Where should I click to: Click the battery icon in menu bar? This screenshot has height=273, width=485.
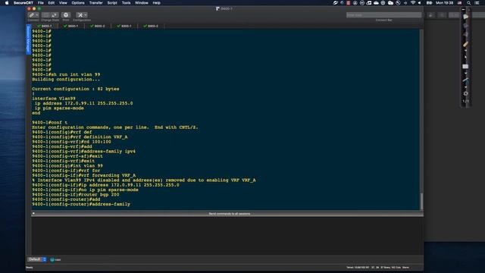(x=430, y=3)
